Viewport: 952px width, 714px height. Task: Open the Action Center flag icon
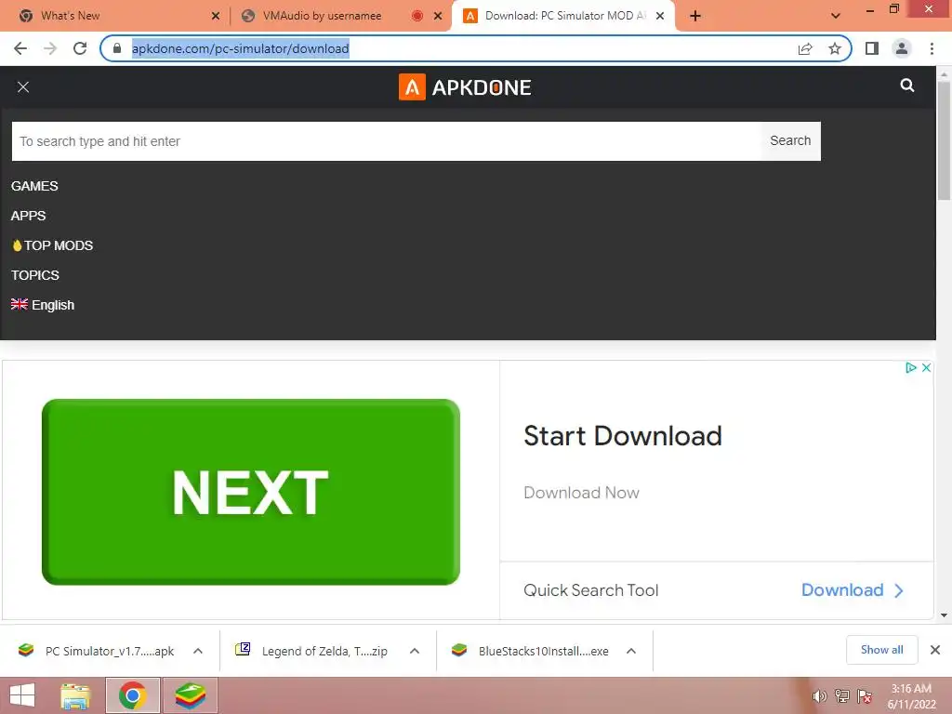(865, 696)
